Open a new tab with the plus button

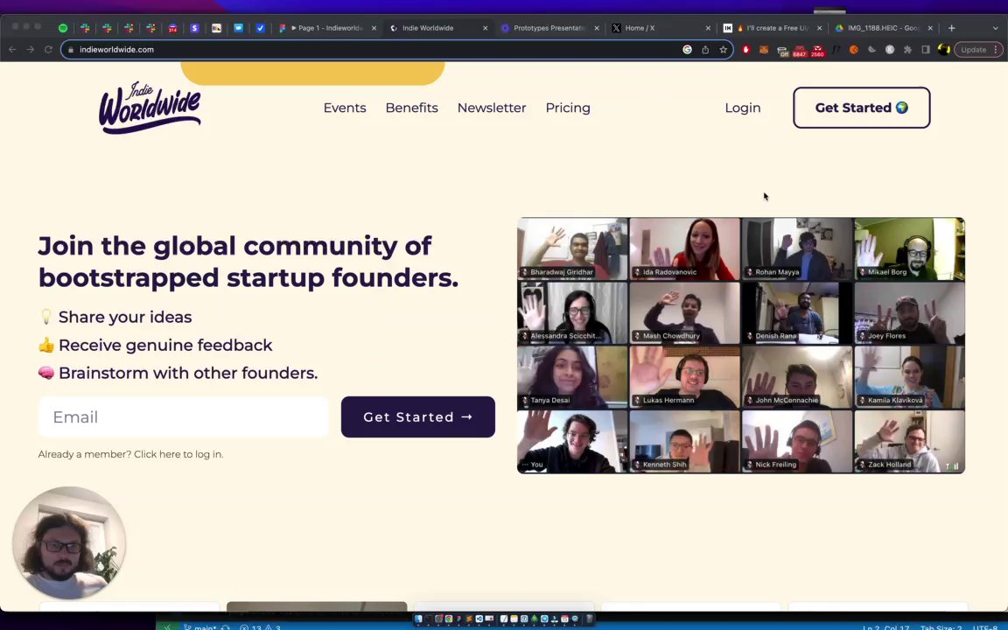pos(951,28)
